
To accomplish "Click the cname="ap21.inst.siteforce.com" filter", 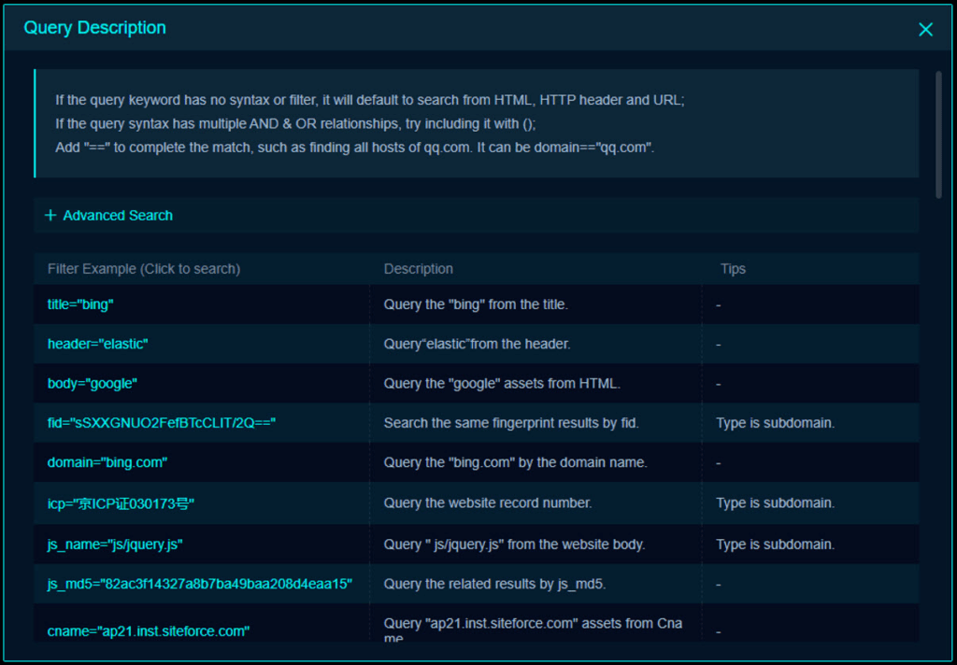I will pos(149,631).
